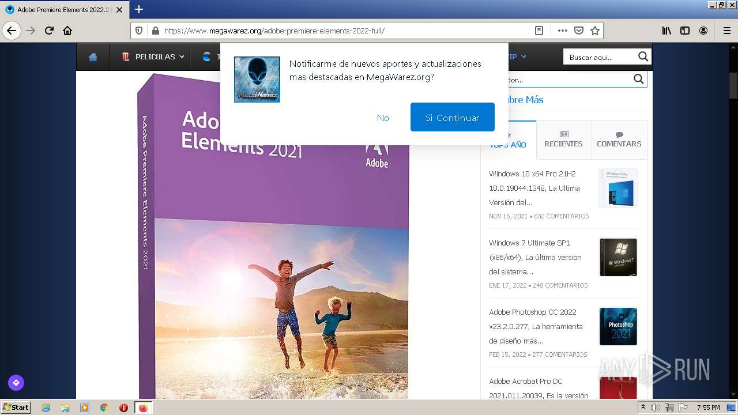Switch to the TOPS AÑO tab
Image resolution: width=738 pixels, height=415 pixels.
pos(508,140)
